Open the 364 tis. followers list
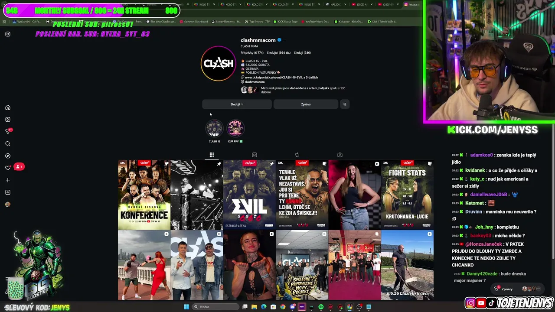Image resolution: width=555 pixels, height=312 pixels. (x=278, y=52)
